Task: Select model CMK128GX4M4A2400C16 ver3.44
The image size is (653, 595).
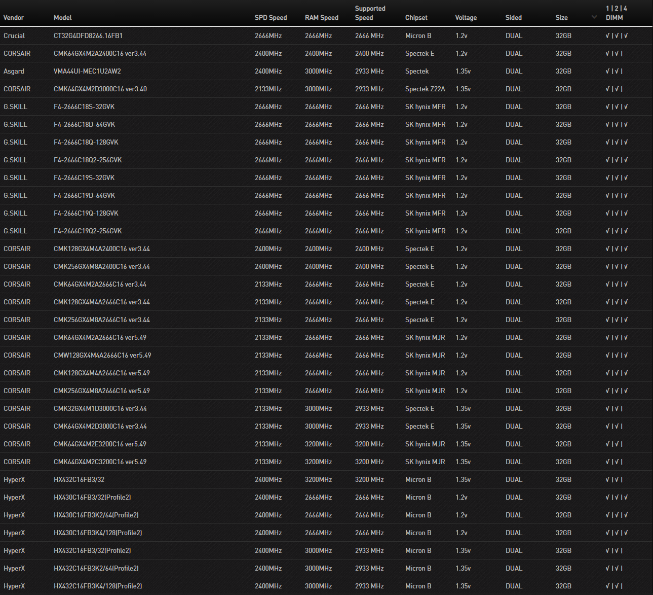Action: (102, 249)
